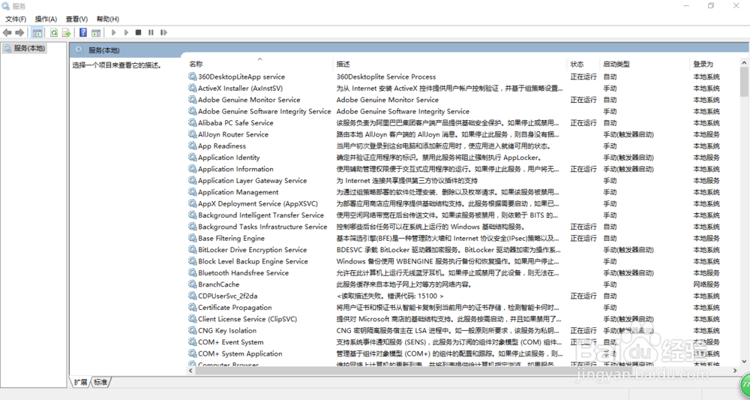Click gear icon of Alibaba PC Safe Service

pyautogui.click(x=192, y=122)
